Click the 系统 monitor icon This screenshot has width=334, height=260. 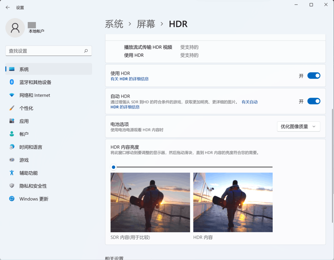point(12,69)
